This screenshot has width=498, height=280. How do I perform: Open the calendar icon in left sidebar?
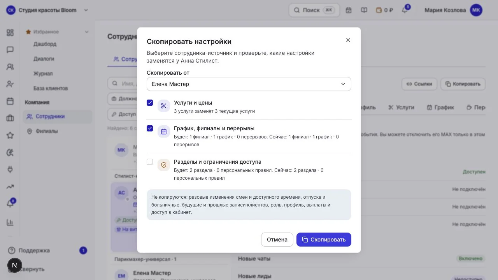click(10, 101)
